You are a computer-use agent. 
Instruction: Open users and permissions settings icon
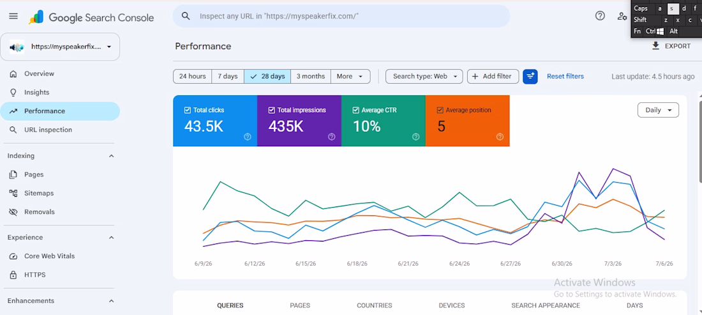tap(622, 16)
